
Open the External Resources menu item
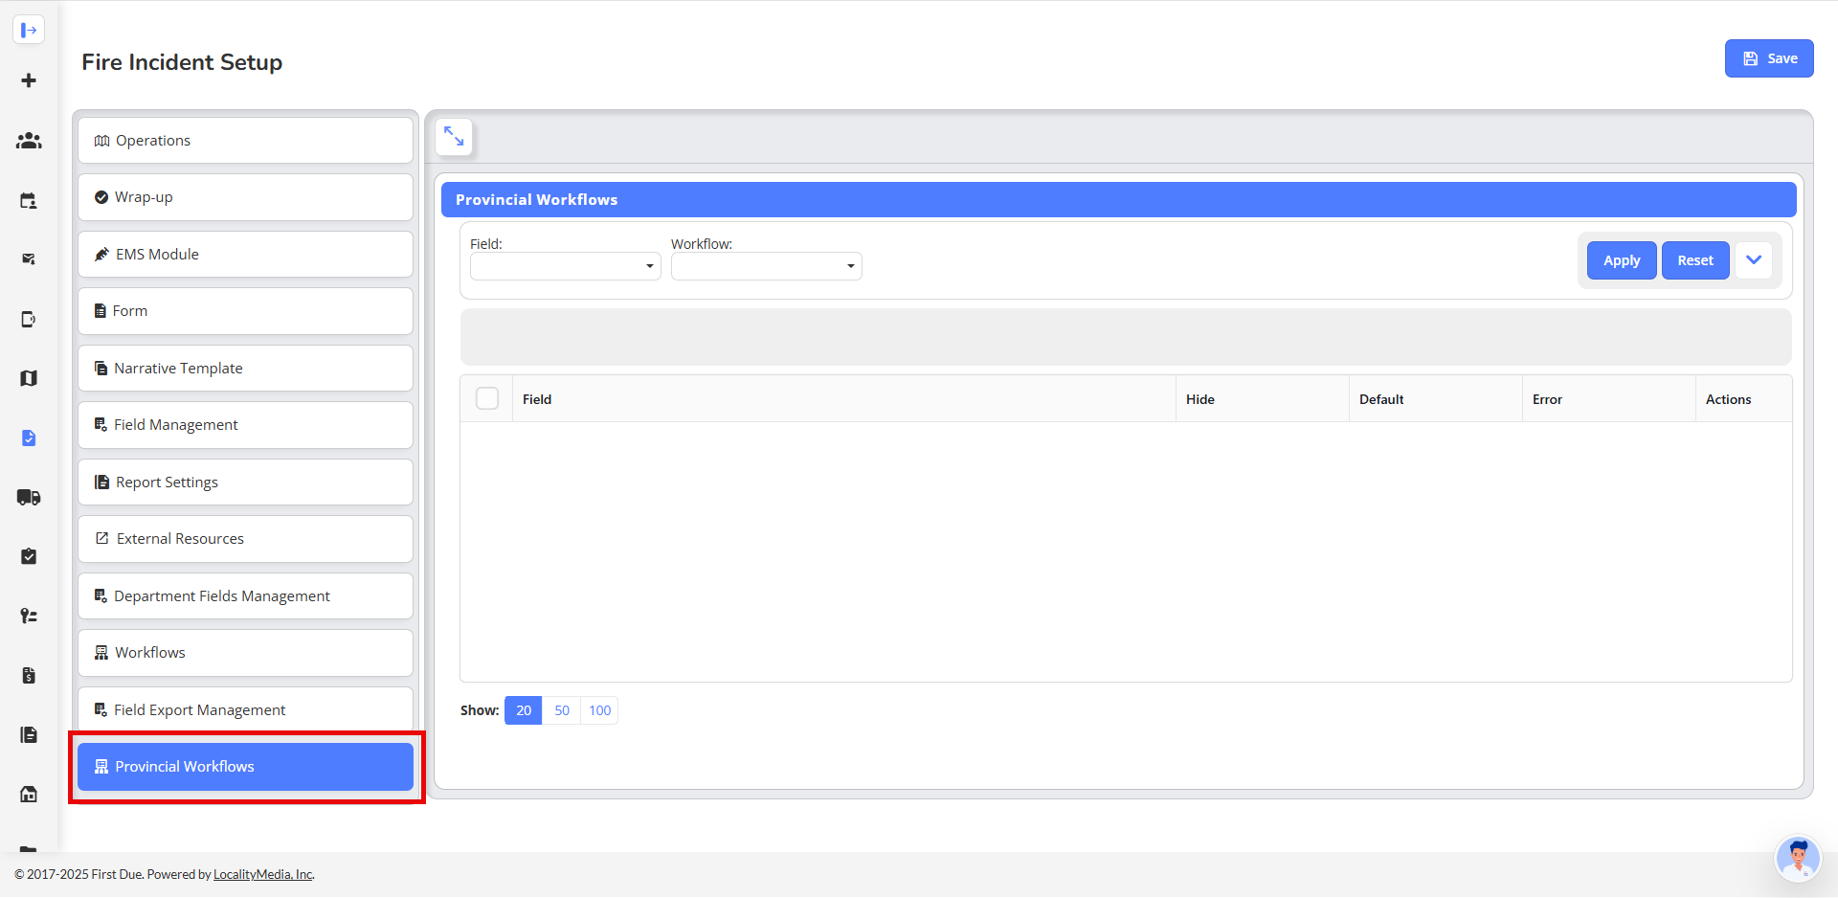[x=245, y=539]
